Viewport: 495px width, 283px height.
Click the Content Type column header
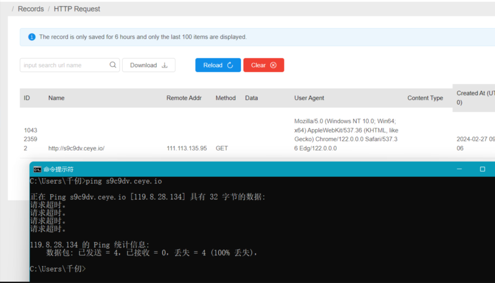tap(425, 98)
